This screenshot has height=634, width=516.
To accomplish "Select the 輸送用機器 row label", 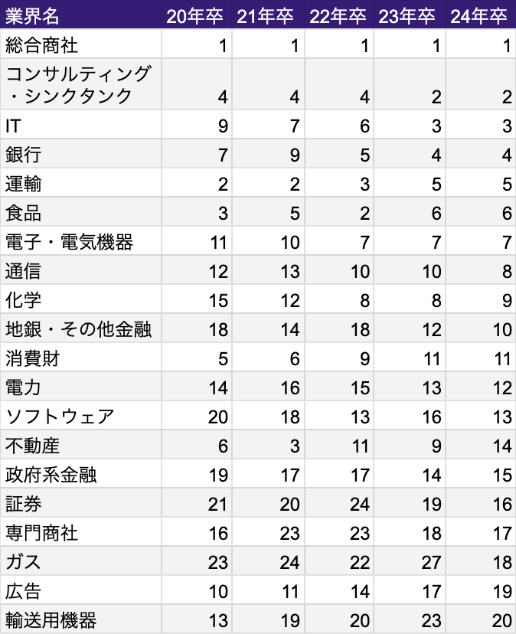I will (51, 620).
